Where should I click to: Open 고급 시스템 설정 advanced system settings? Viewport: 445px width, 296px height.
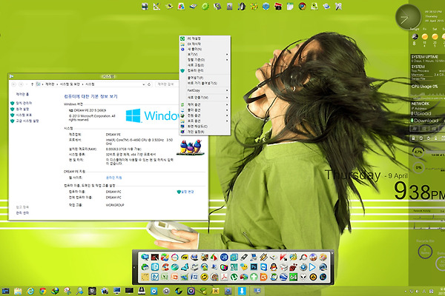point(27,121)
